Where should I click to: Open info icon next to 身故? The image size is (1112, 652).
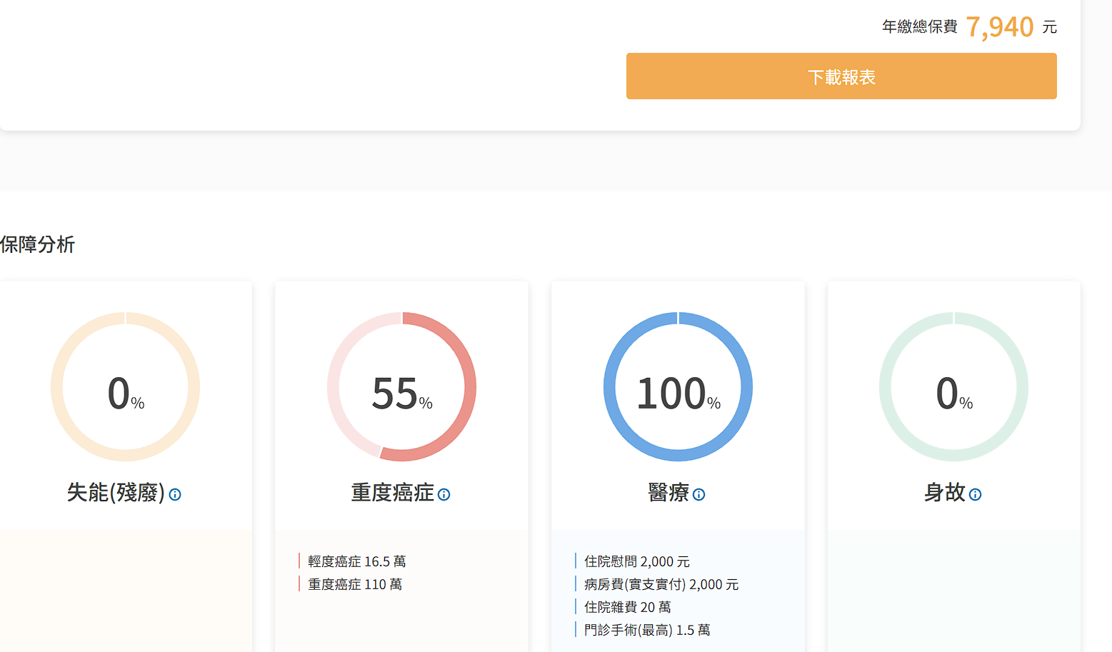point(975,494)
